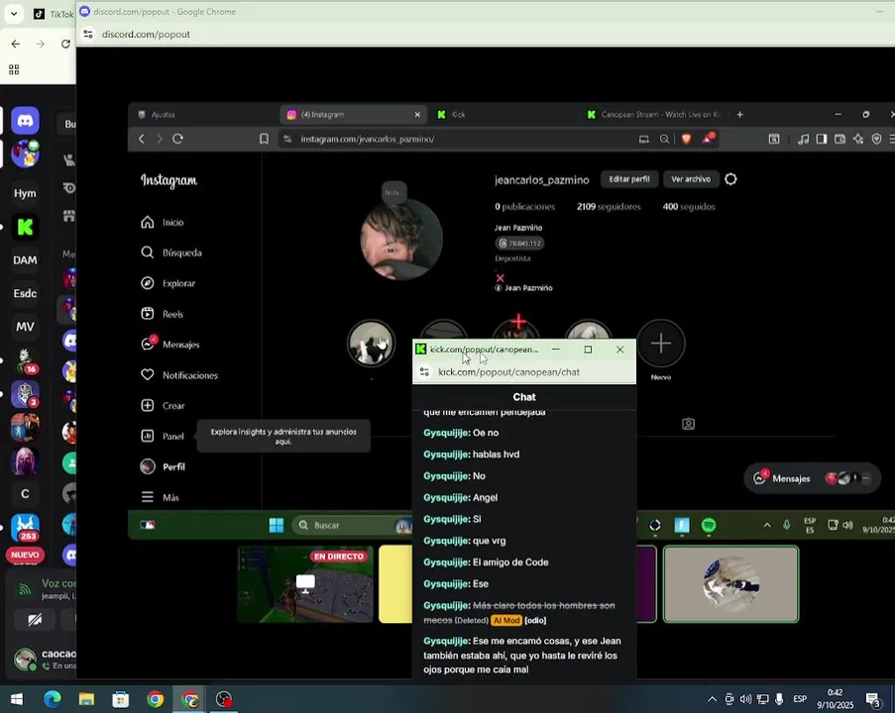
Task: Bookmark the Instagram page in Brave
Action: click(264, 139)
